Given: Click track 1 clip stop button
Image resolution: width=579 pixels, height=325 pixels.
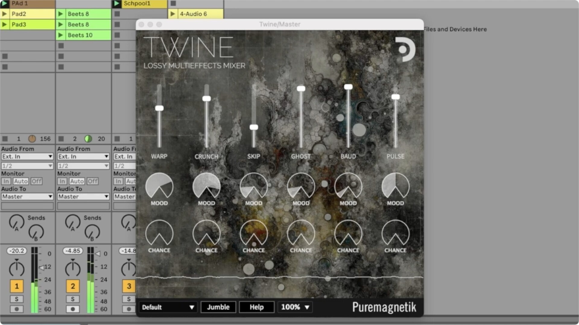Looking at the screenshot, I should tap(5, 139).
